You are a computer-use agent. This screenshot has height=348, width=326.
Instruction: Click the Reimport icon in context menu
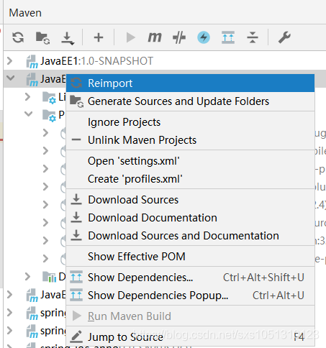tap(76, 83)
